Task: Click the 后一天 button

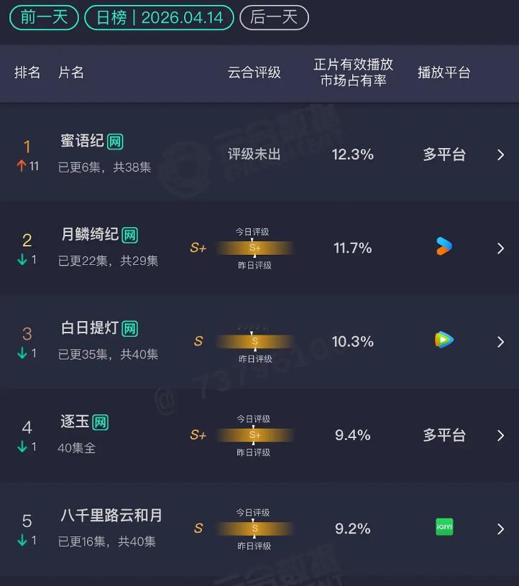Action: pyautogui.click(x=274, y=18)
